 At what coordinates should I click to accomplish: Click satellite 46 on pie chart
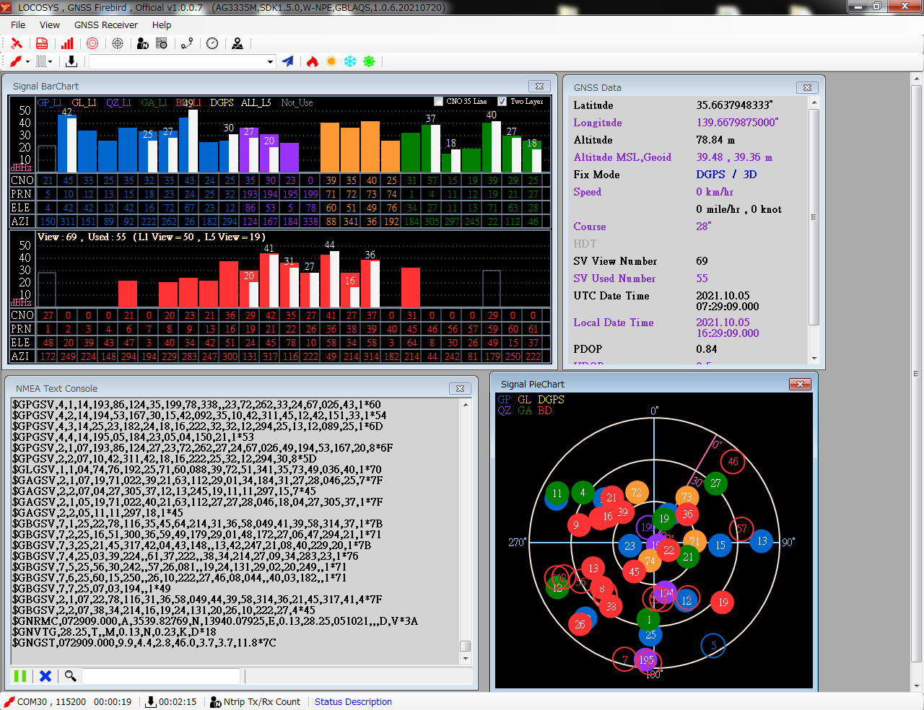(x=733, y=462)
